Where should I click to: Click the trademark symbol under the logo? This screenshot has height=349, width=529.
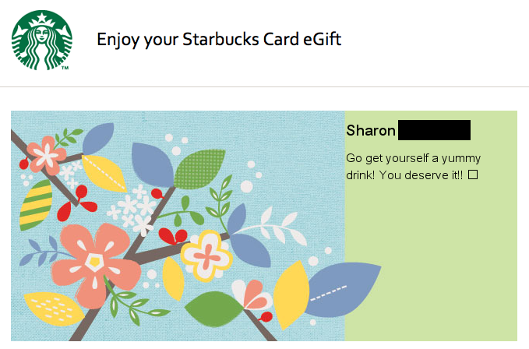tap(65, 69)
